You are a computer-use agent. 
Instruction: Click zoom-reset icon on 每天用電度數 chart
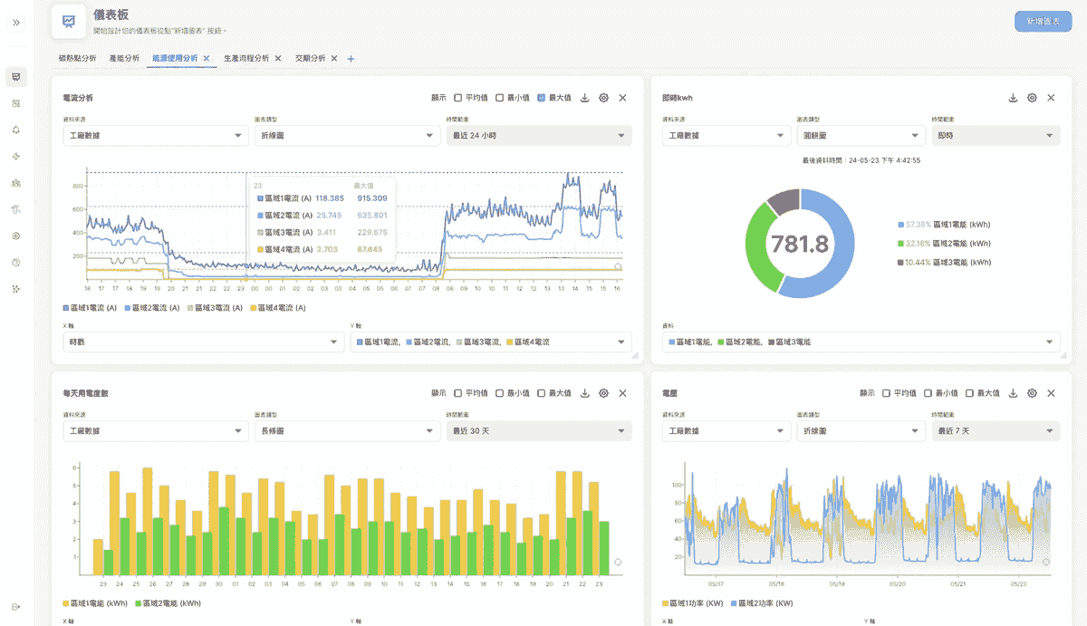(x=618, y=562)
